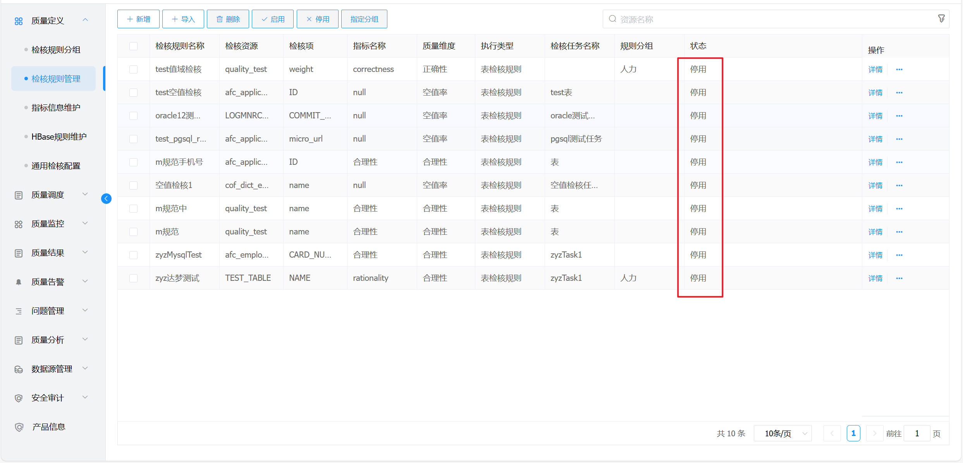963x463 pixels.
Task: Open the 10条/页 page size dropdown
Action: (782, 433)
